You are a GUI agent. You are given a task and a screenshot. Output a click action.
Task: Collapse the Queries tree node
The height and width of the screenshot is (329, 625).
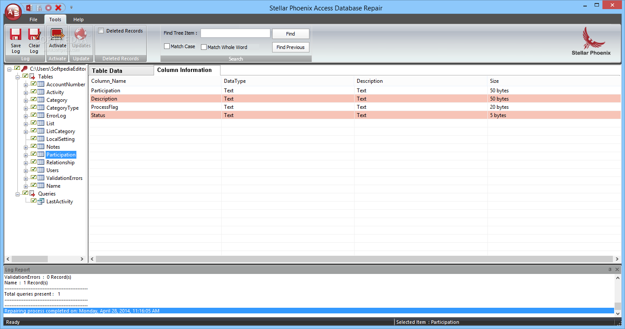click(x=18, y=194)
